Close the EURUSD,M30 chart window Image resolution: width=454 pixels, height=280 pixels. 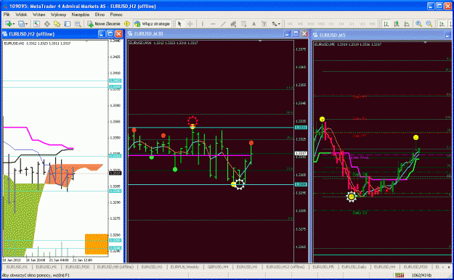304,34
